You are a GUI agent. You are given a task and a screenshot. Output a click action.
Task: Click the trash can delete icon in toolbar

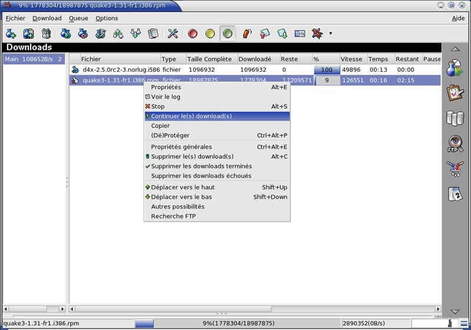tap(46, 34)
